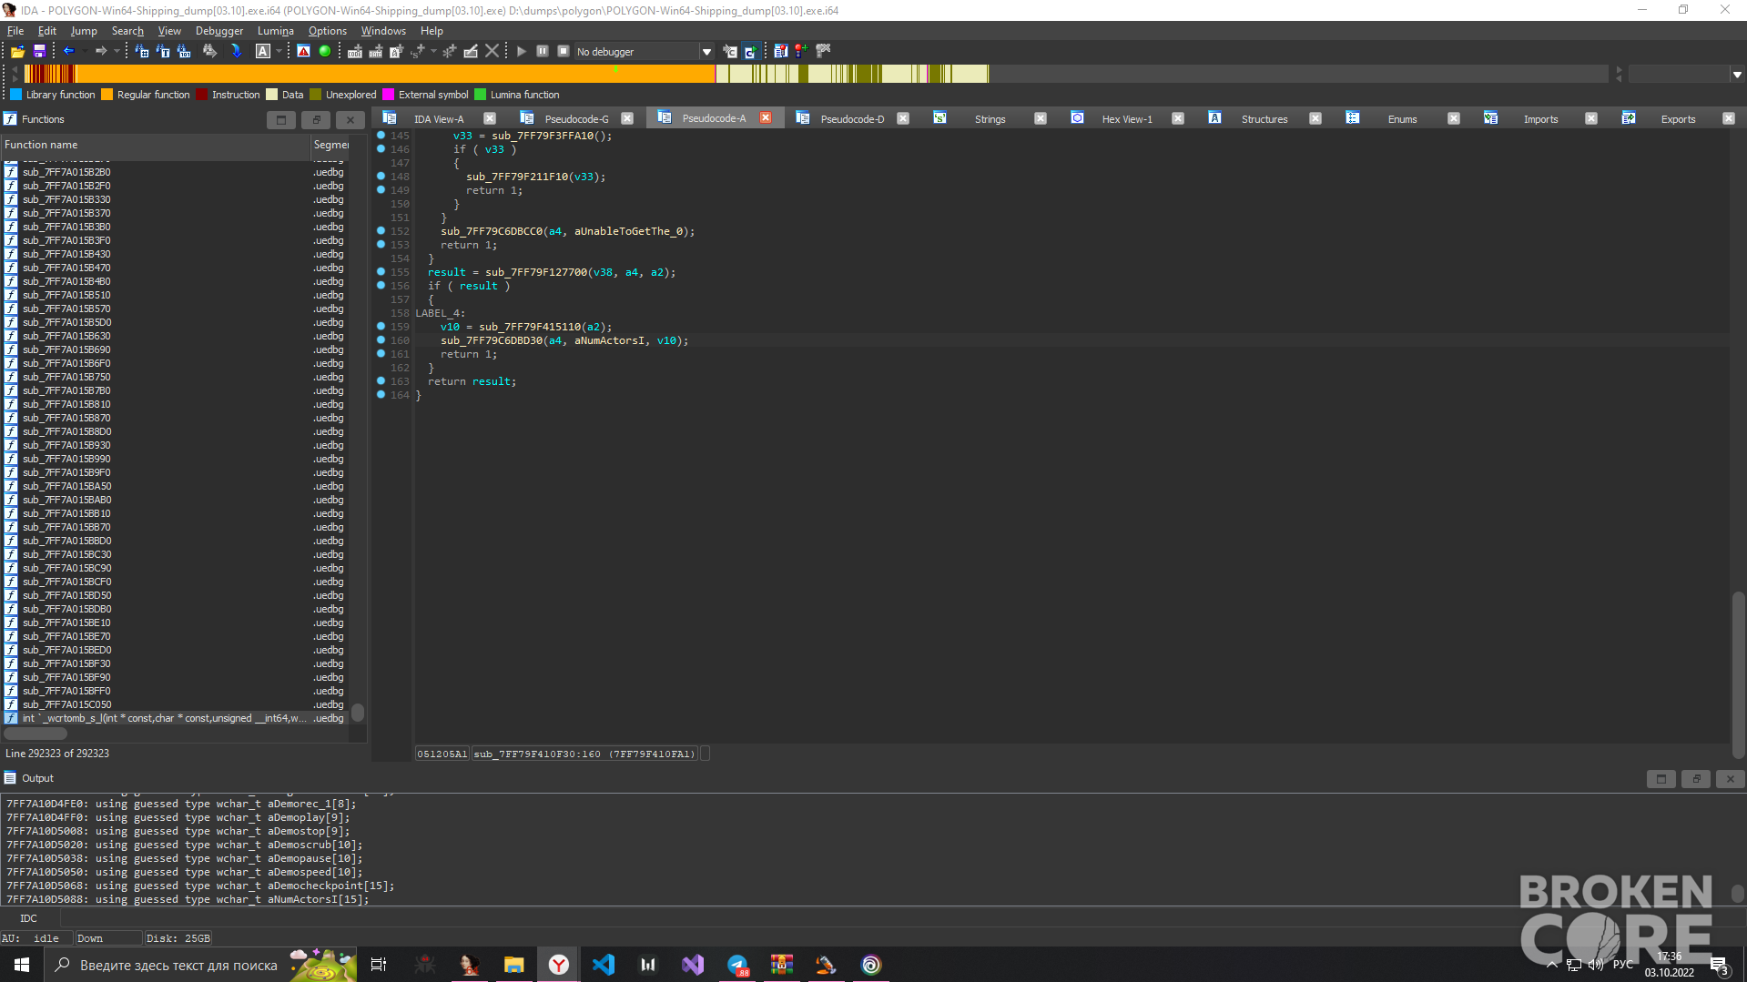Open the Lumina menu
The image size is (1747, 982).
(275, 31)
